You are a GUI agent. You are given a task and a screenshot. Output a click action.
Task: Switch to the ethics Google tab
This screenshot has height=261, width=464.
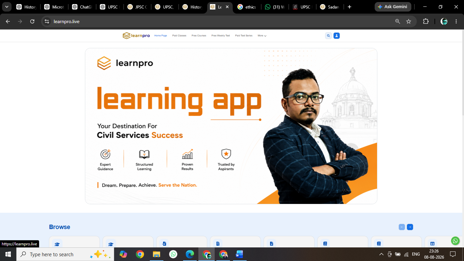click(x=248, y=7)
